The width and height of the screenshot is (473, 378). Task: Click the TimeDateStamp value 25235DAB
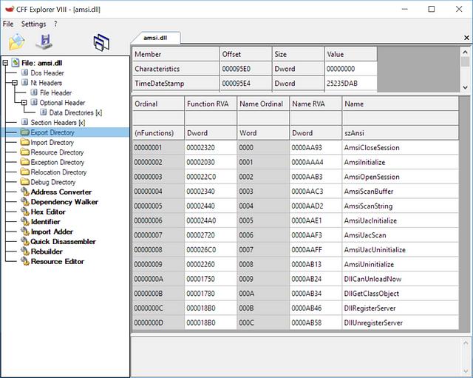point(351,84)
